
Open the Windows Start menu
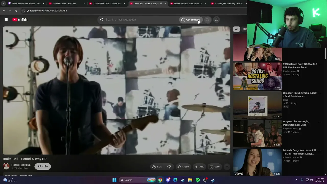pyautogui.click(x=114, y=180)
